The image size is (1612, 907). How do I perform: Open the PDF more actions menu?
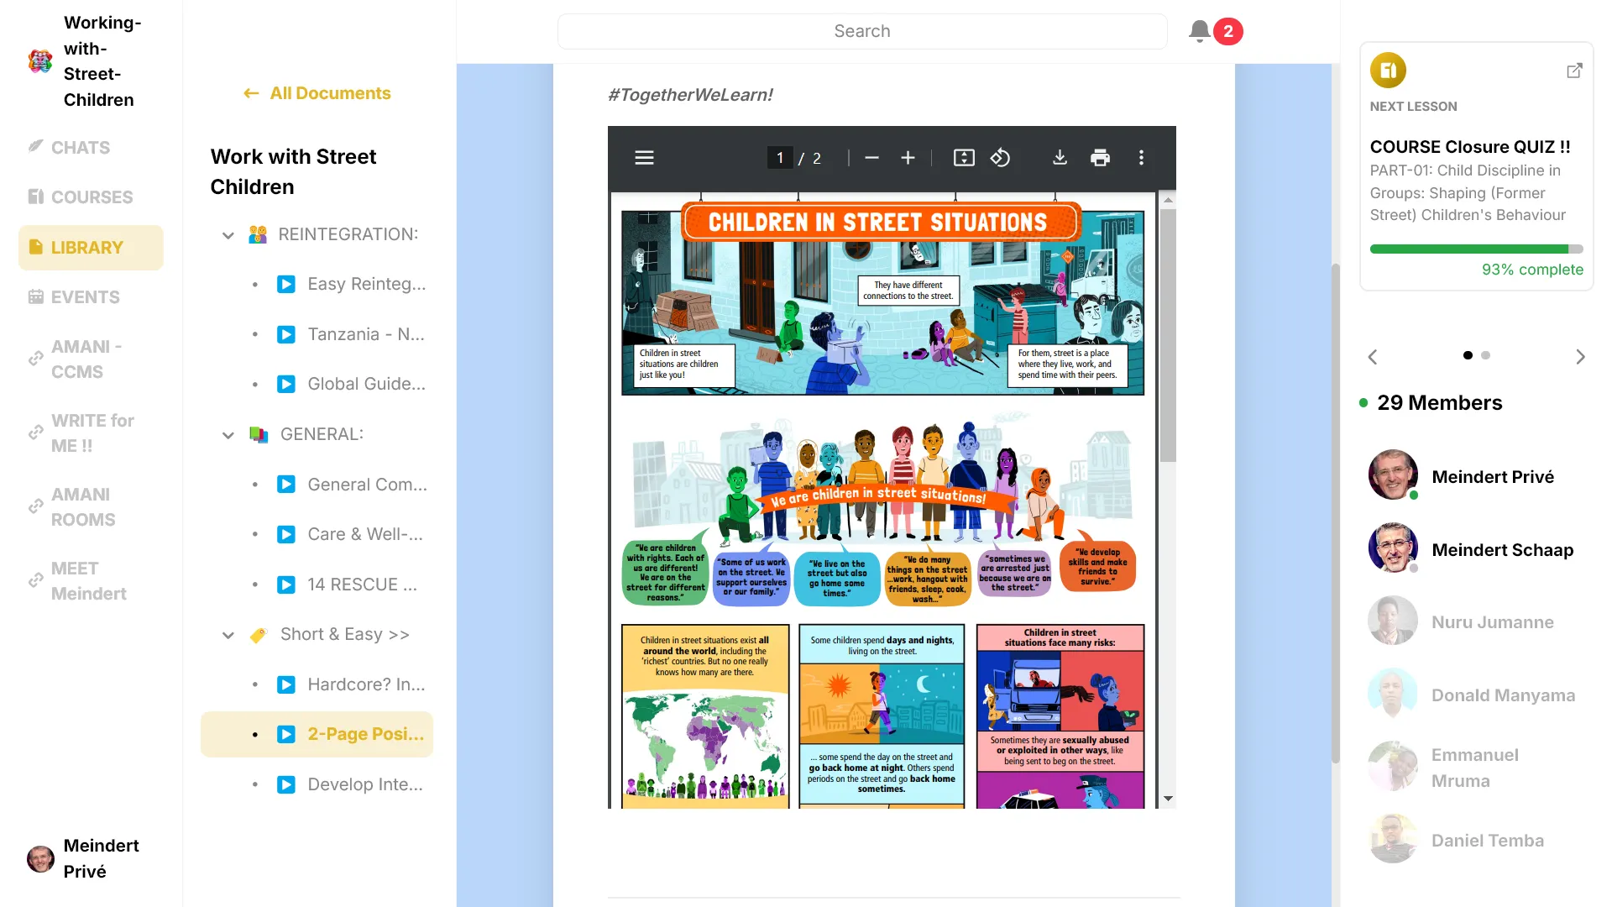tap(1141, 158)
